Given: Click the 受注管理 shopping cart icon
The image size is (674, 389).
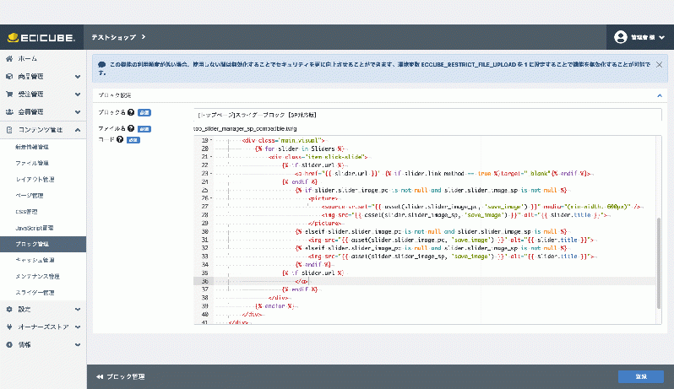Looking at the screenshot, I should click(9, 94).
